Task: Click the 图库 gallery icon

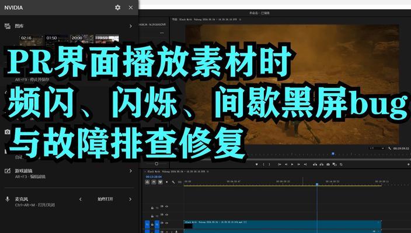Action: click(8, 26)
